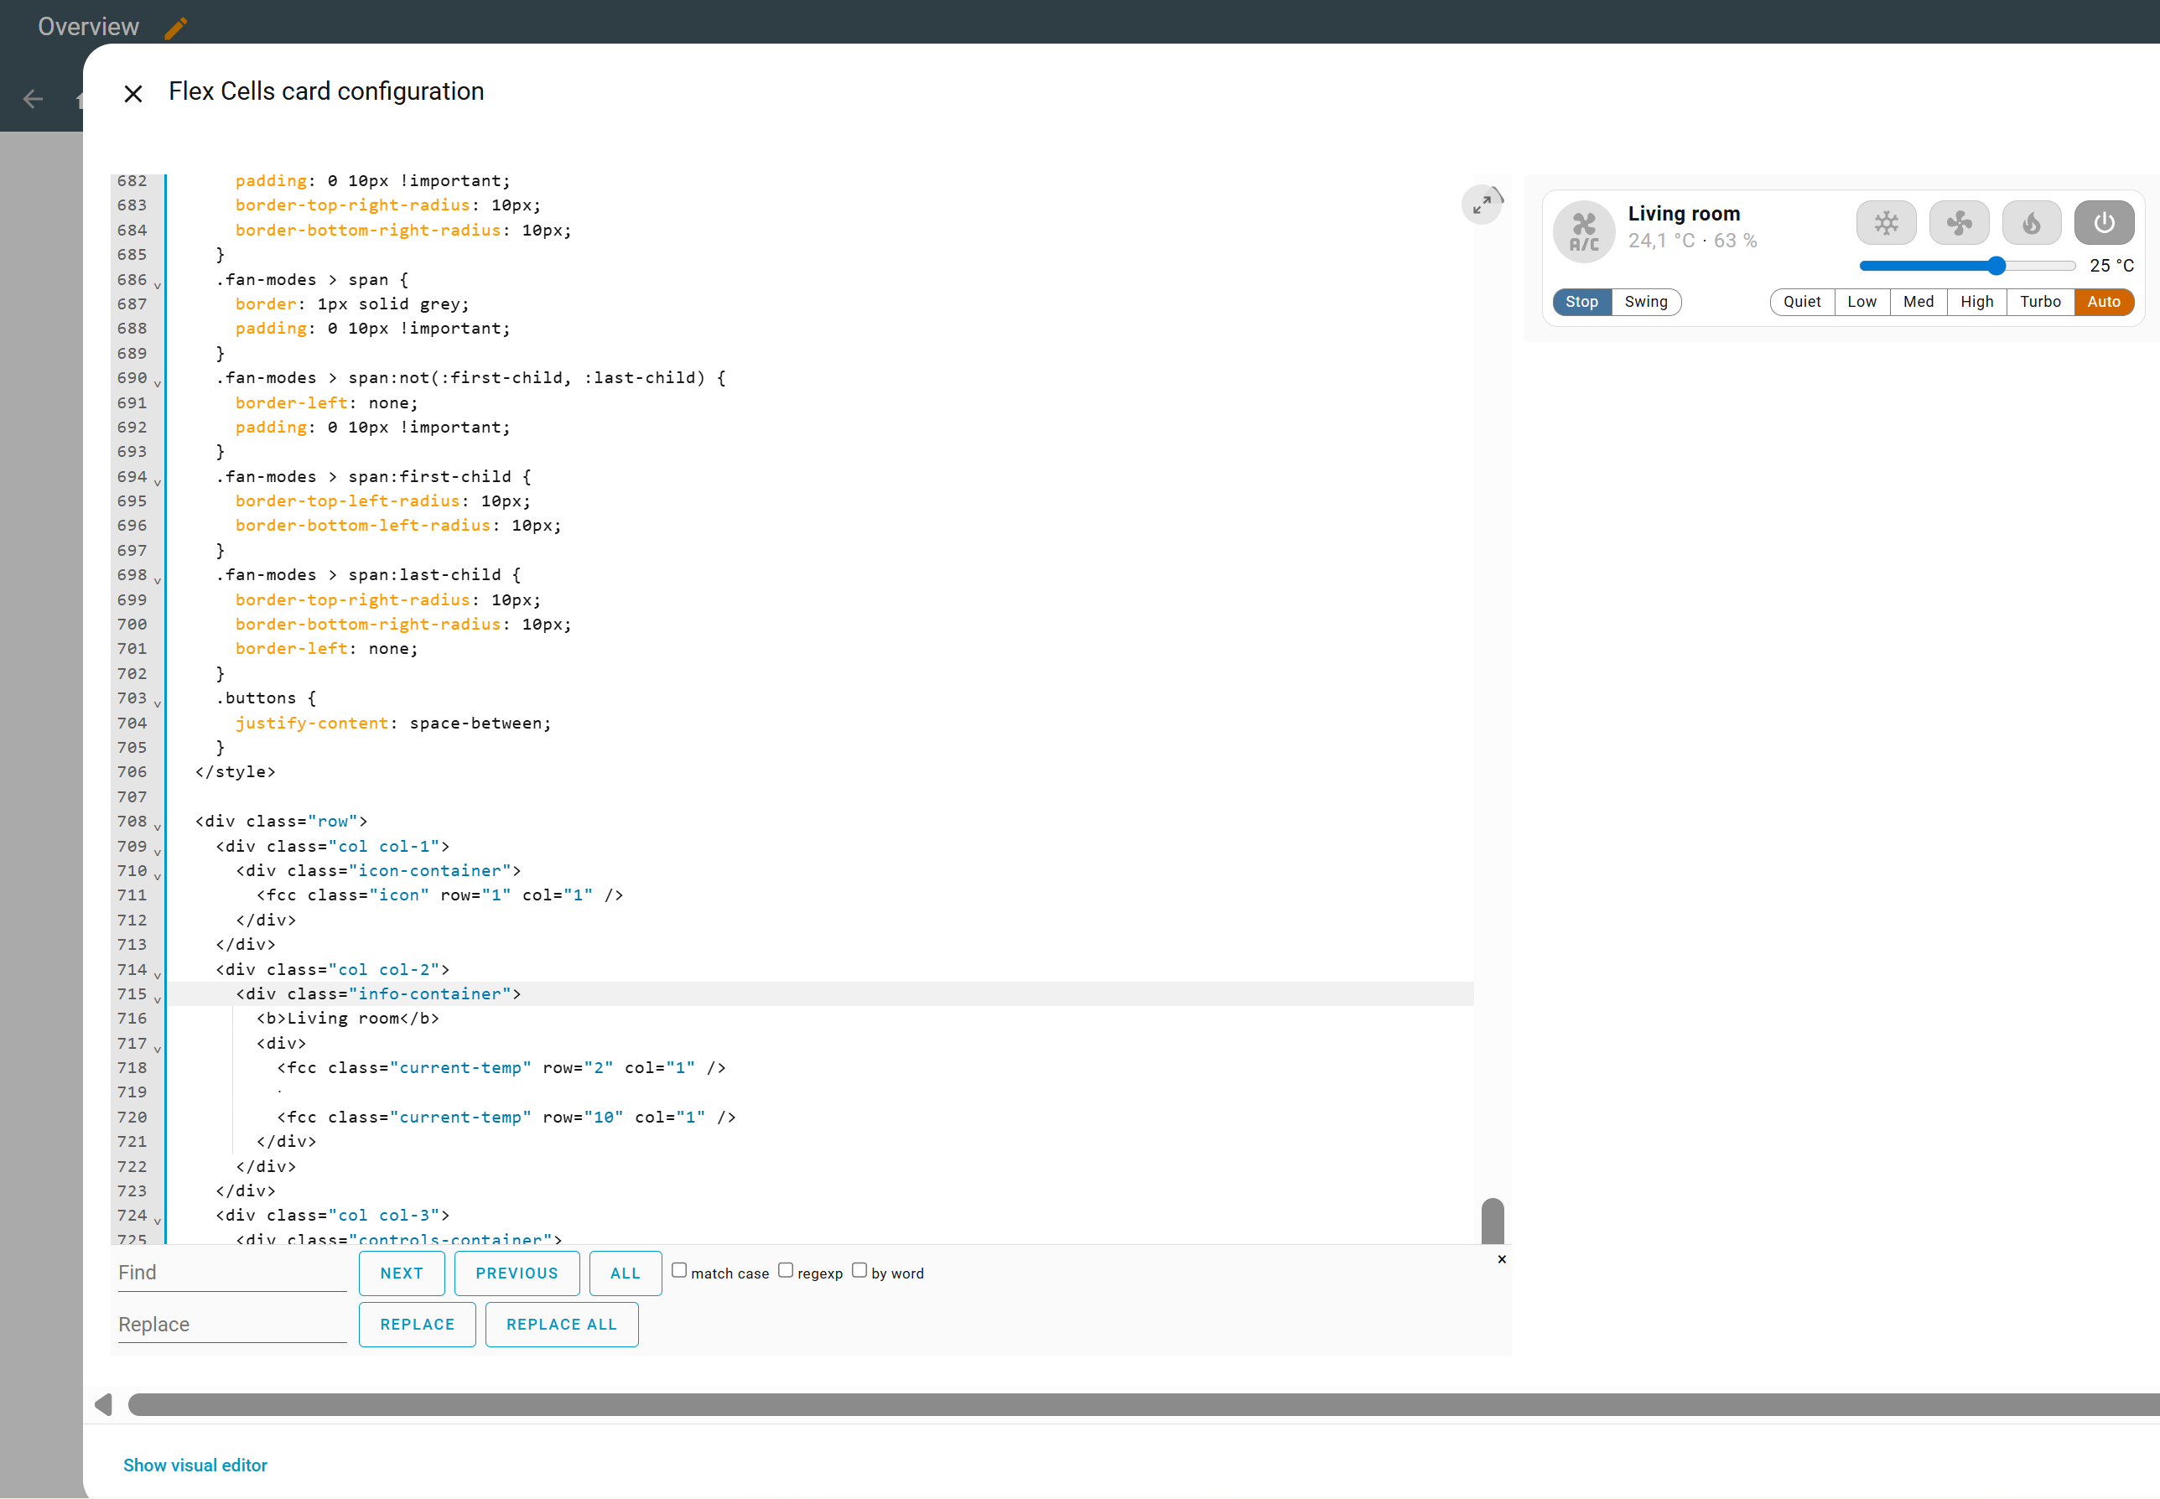Enable the match case checkbox
The height and width of the screenshot is (1499, 2160).
(x=679, y=1271)
